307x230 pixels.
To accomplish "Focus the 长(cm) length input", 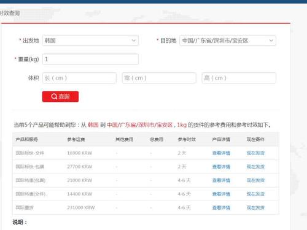I will point(79,78).
